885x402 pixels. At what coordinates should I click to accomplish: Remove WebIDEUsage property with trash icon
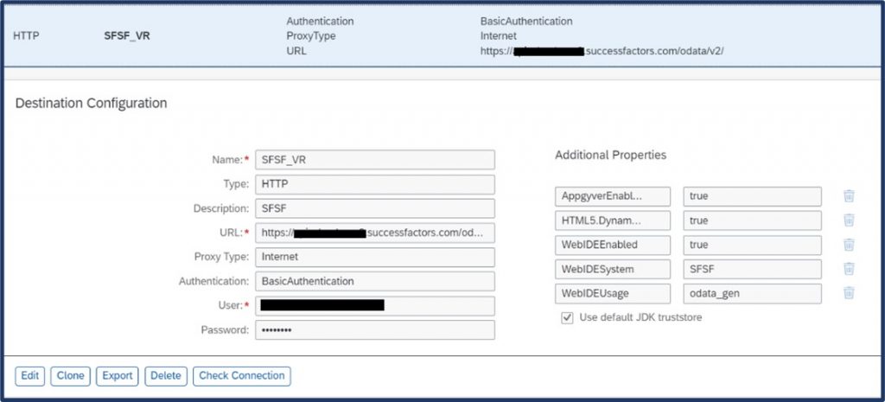(x=849, y=293)
